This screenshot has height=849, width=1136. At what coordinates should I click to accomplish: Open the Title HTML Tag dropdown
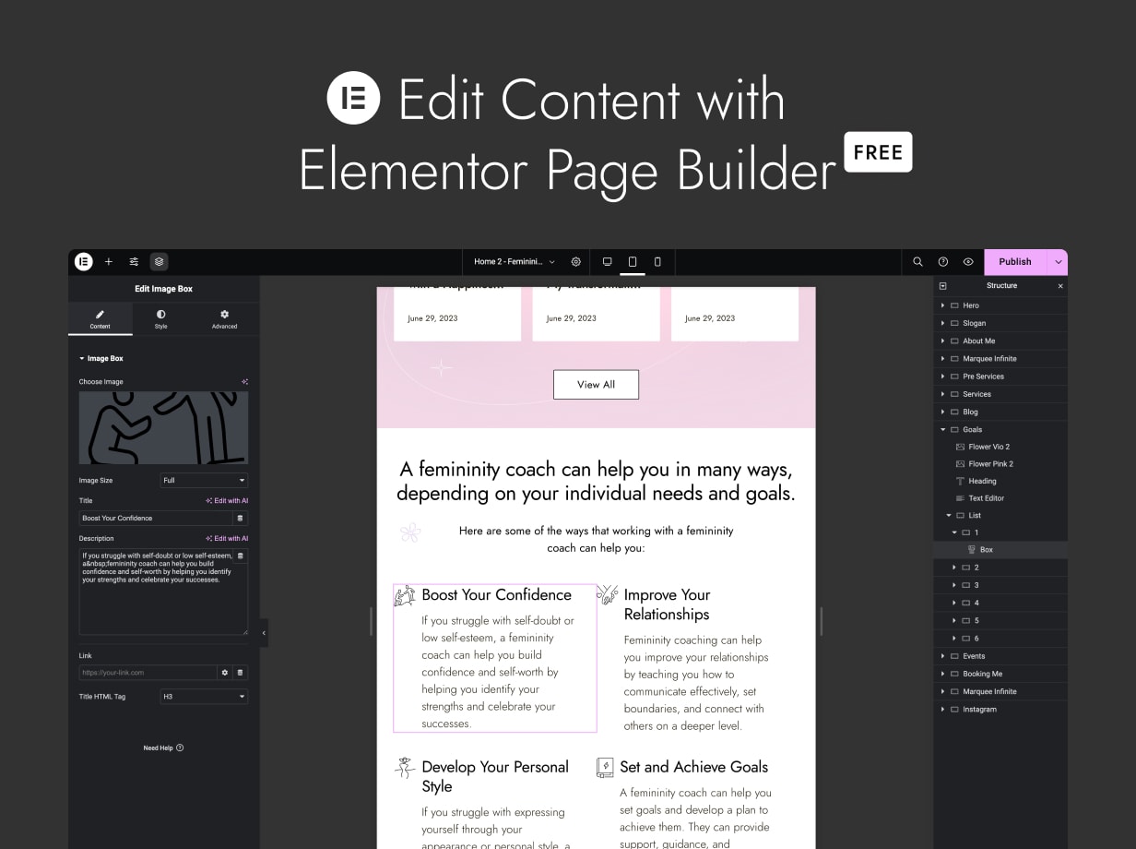[204, 697]
